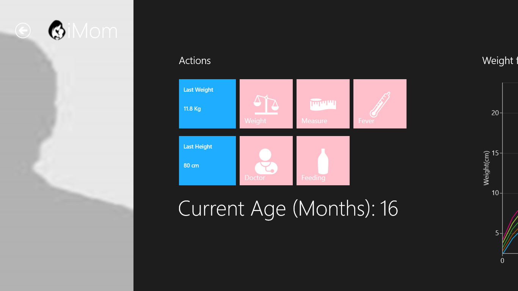Open the Last Weight 11.8 Kg tile
The image size is (518, 291).
[207, 103]
